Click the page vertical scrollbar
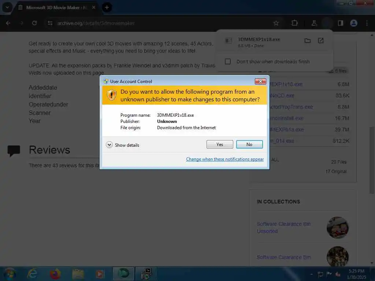The height and width of the screenshot is (281, 375). click(372, 160)
